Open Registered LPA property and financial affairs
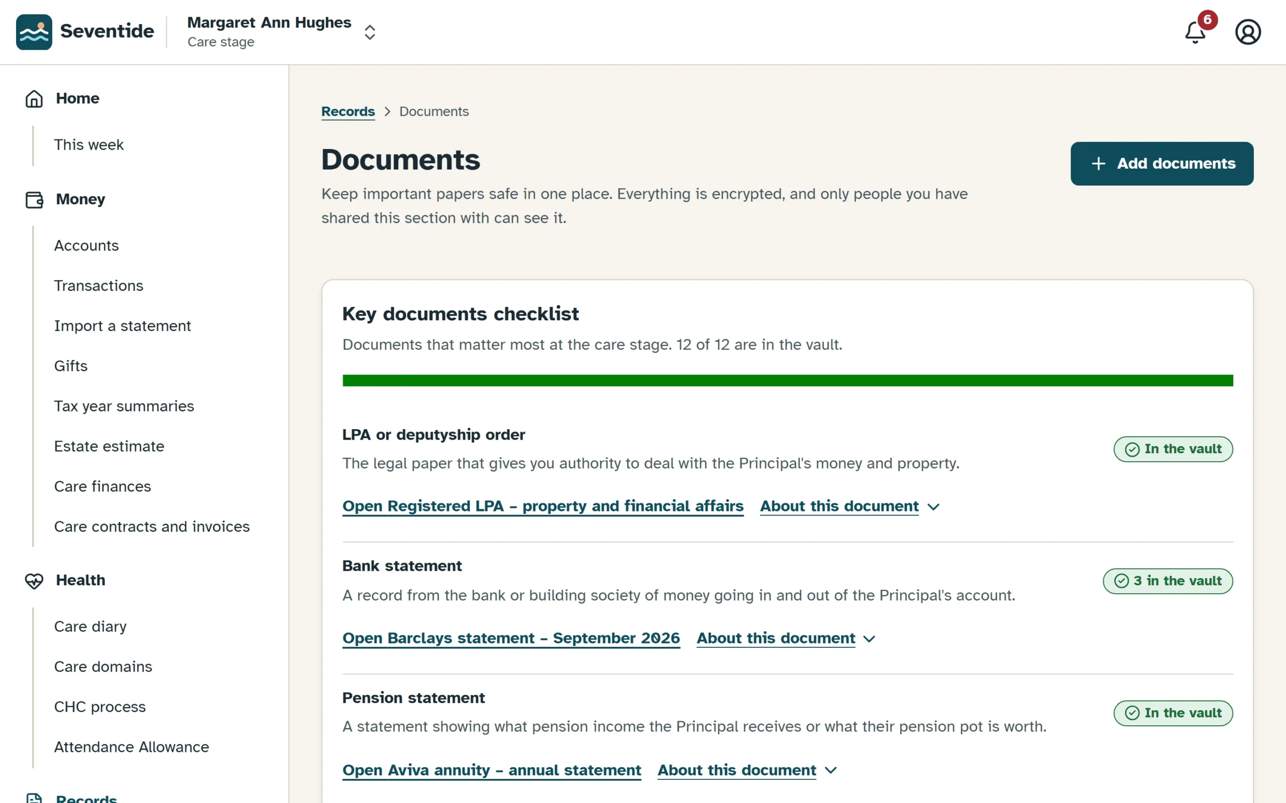Screen dimensions: 1286x803 tap(543, 506)
